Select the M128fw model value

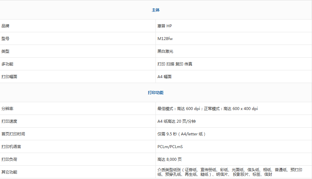pyautogui.click(x=165, y=38)
